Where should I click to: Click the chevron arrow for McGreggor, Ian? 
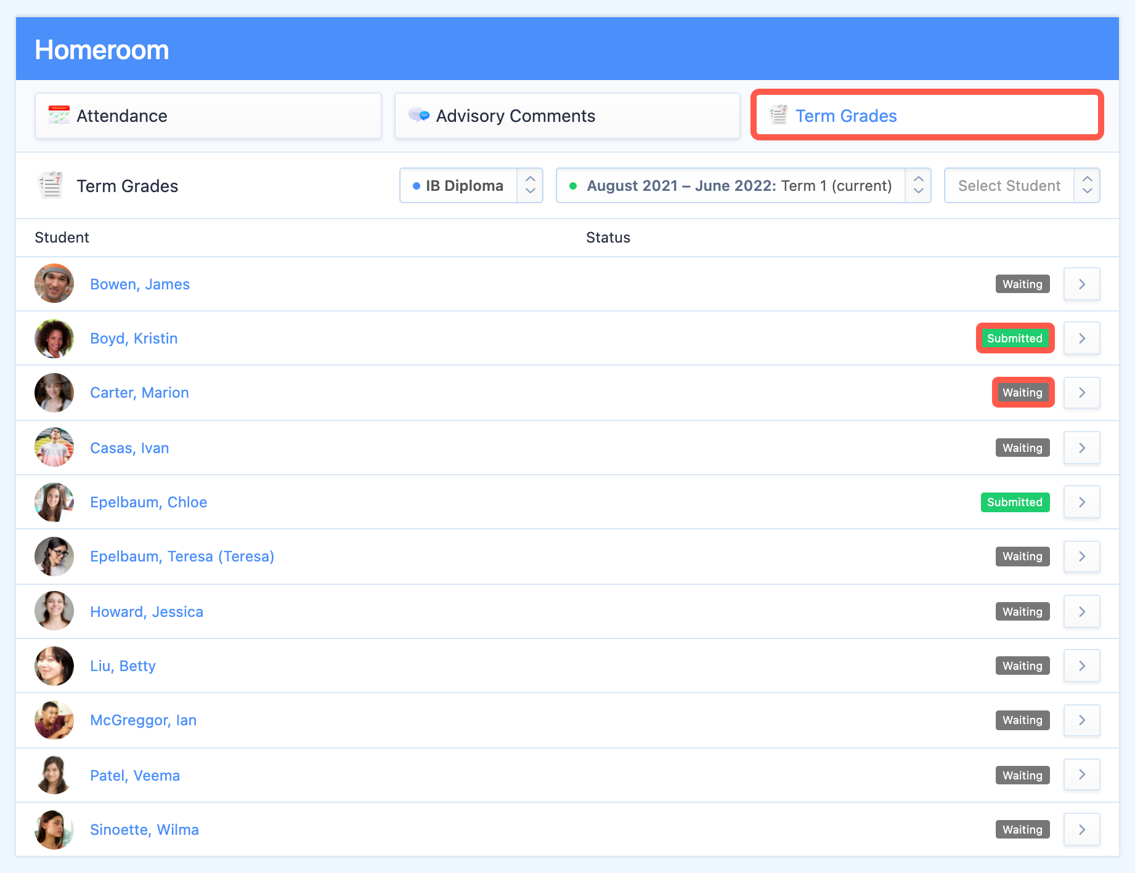coord(1082,720)
